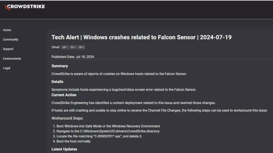Click the EU-1 cloud tag
This screenshot has height=153, width=273.
(x=73, y=47)
